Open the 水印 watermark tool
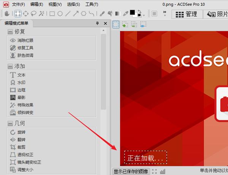228x175 pixels. [x=21, y=82]
